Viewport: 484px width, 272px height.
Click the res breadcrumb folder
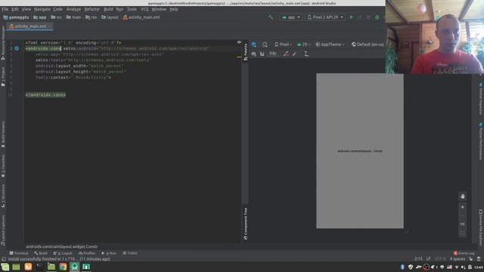(x=91, y=17)
